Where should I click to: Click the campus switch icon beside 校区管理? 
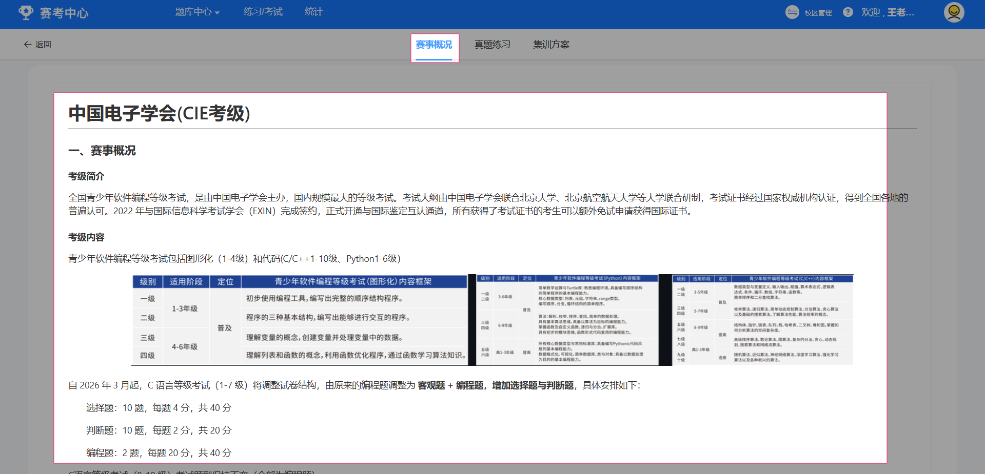(792, 12)
